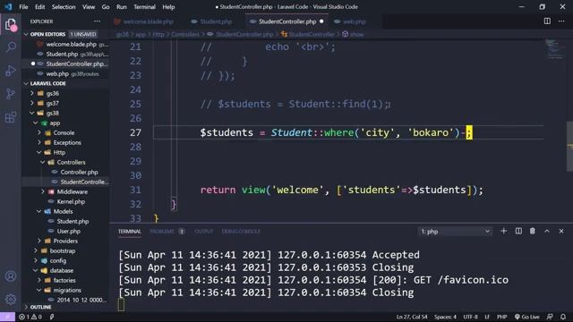Image resolution: width=573 pixels, height=322 pixels.
Task: Select the Terminal panel tab
Action: click(x=129, y=232)
